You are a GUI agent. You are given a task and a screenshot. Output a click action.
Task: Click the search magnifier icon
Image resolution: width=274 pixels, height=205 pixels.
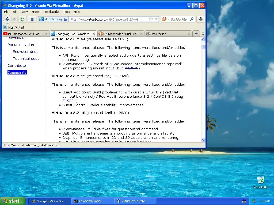[x=192, y=19]
